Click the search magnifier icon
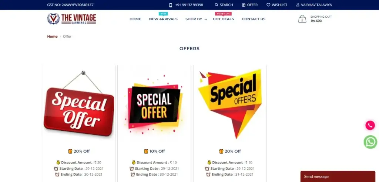The image size is (379, 182). point(216,5)
